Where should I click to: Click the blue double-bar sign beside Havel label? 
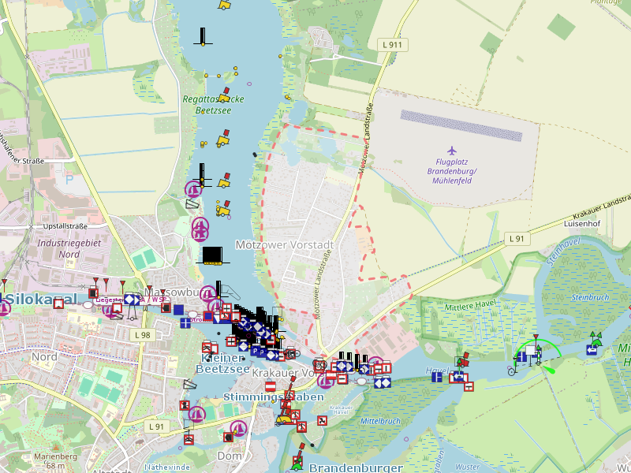coord(436,377)
